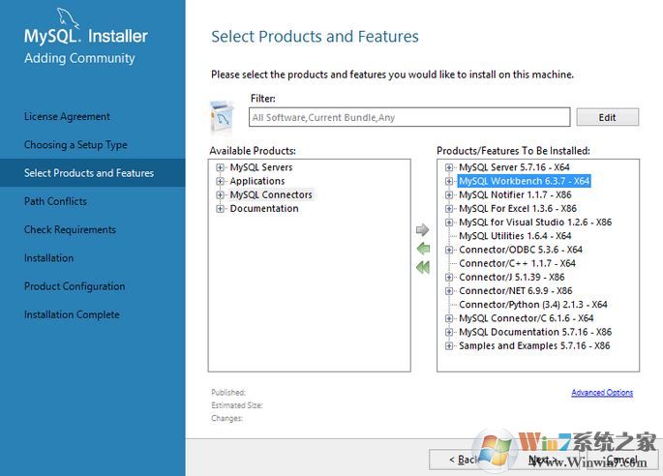Select Documentation in Available Products
663x476 pixels.
[x=264, y=209]
